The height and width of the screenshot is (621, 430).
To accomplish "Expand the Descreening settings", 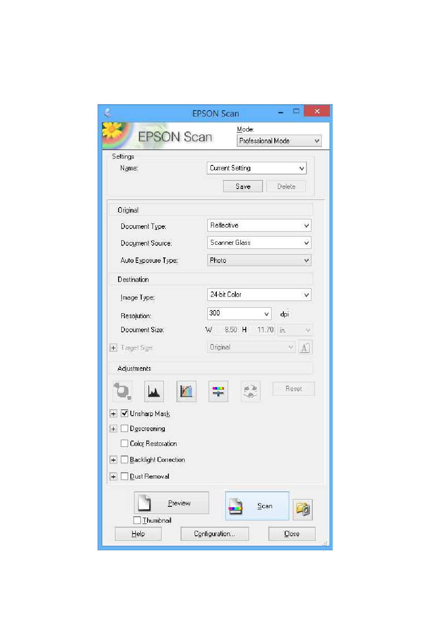I will [114, 429].
